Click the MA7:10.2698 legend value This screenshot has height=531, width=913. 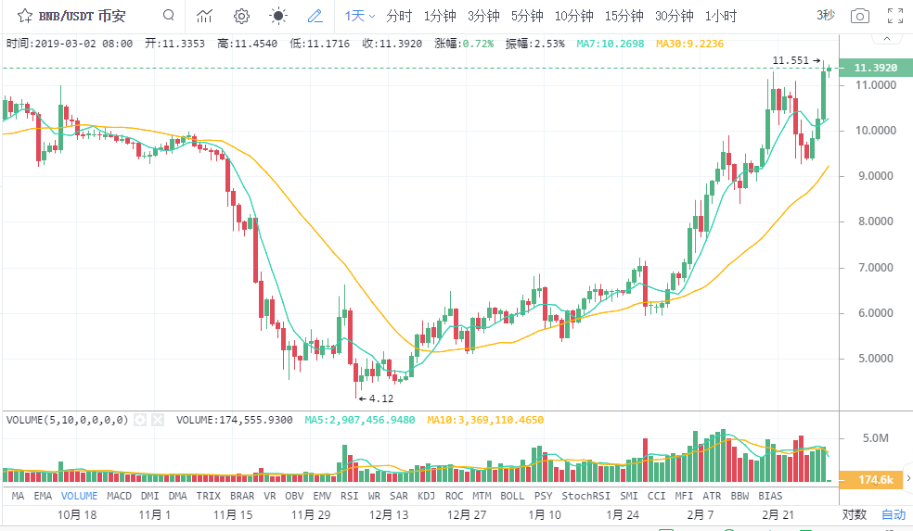pyautogui.click(x=611, y=44)
